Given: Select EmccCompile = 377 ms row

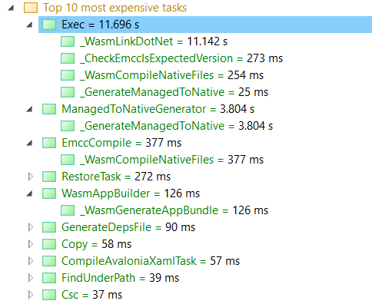Looking at the screenshot, I should coord(121,143).
